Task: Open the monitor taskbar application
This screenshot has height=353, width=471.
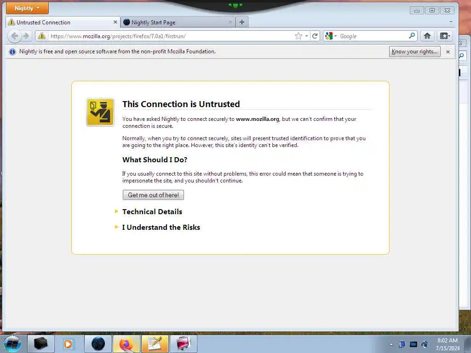Action: click(x=184, y=344)
